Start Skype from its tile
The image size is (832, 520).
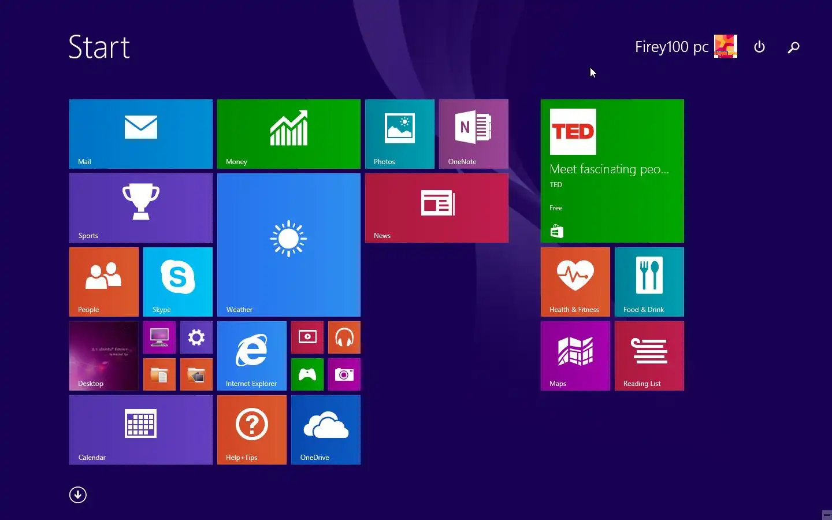(x=178, y=282)
